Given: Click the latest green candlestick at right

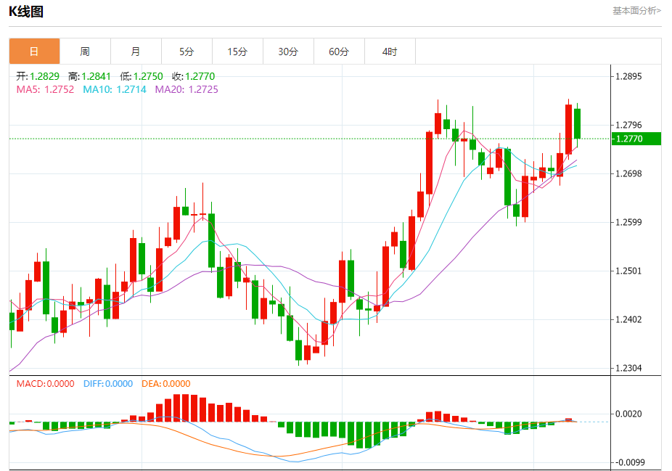Looking at the screenshot, I should click(577, 123).
